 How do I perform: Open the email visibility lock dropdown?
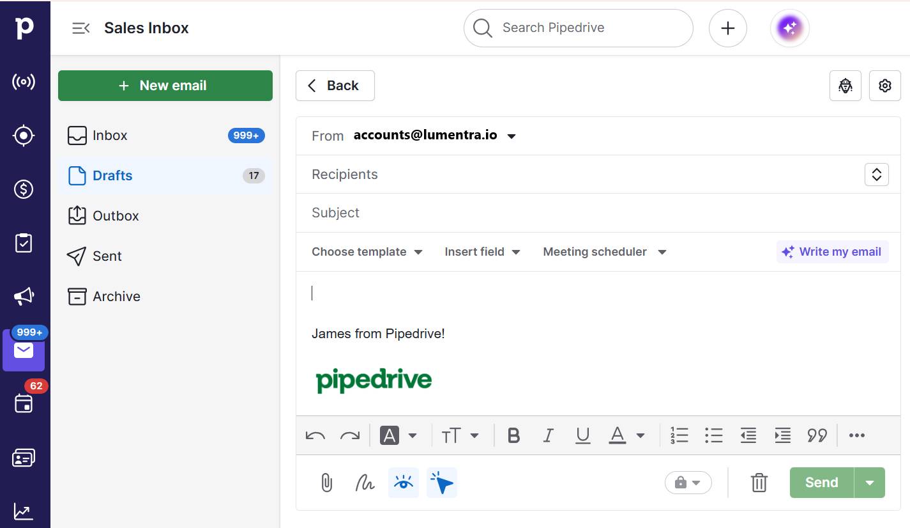tap(688, 483)
